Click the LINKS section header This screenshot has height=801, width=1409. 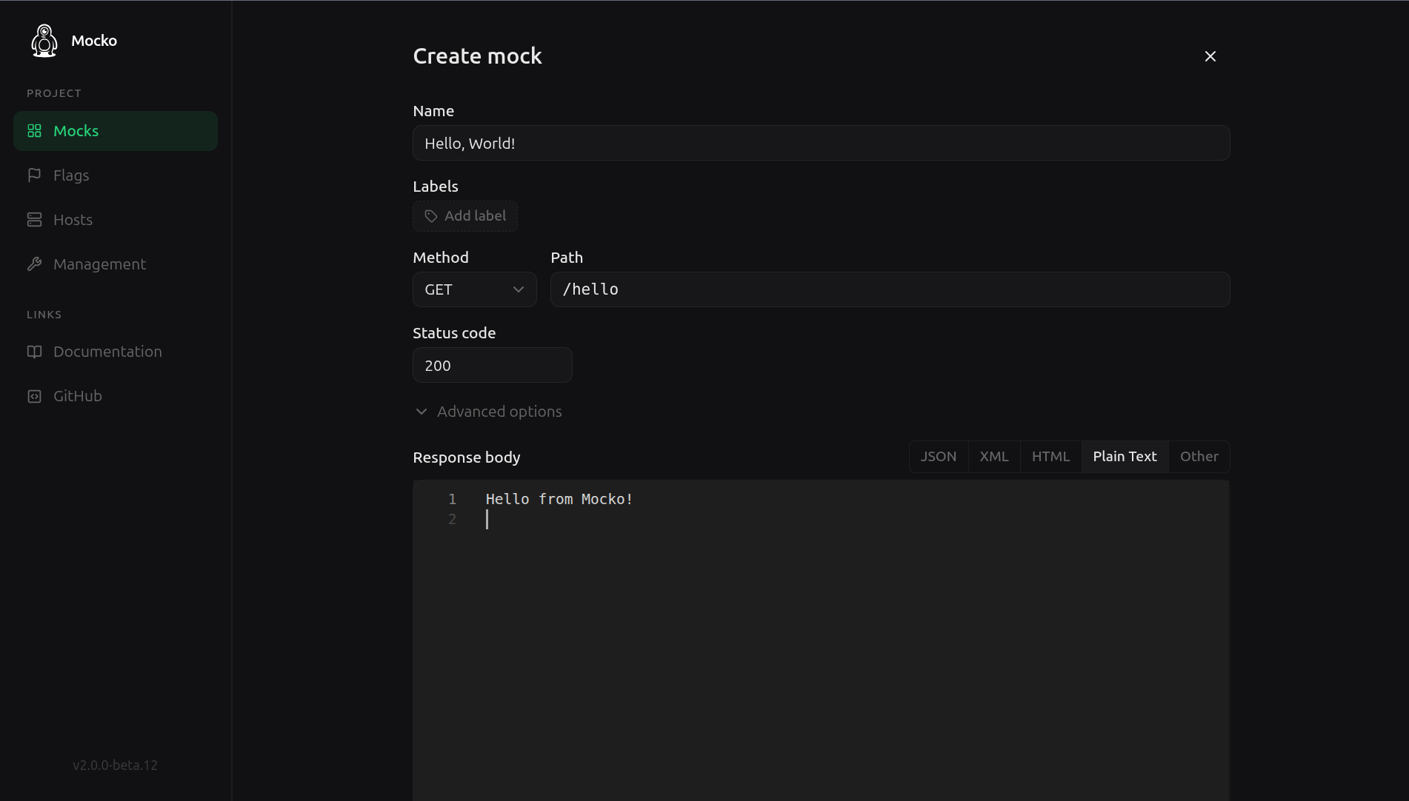coord(44,315)
